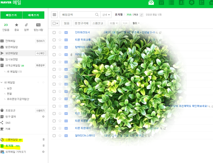Screen dimensions: 213x163
Task: Tick the checkbox for 알라딘 newsletter email
Action: [x=54, y=135]
